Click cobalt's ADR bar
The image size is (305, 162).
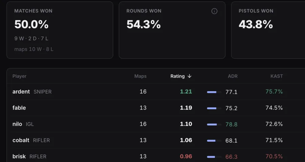[x=214, y=141]
